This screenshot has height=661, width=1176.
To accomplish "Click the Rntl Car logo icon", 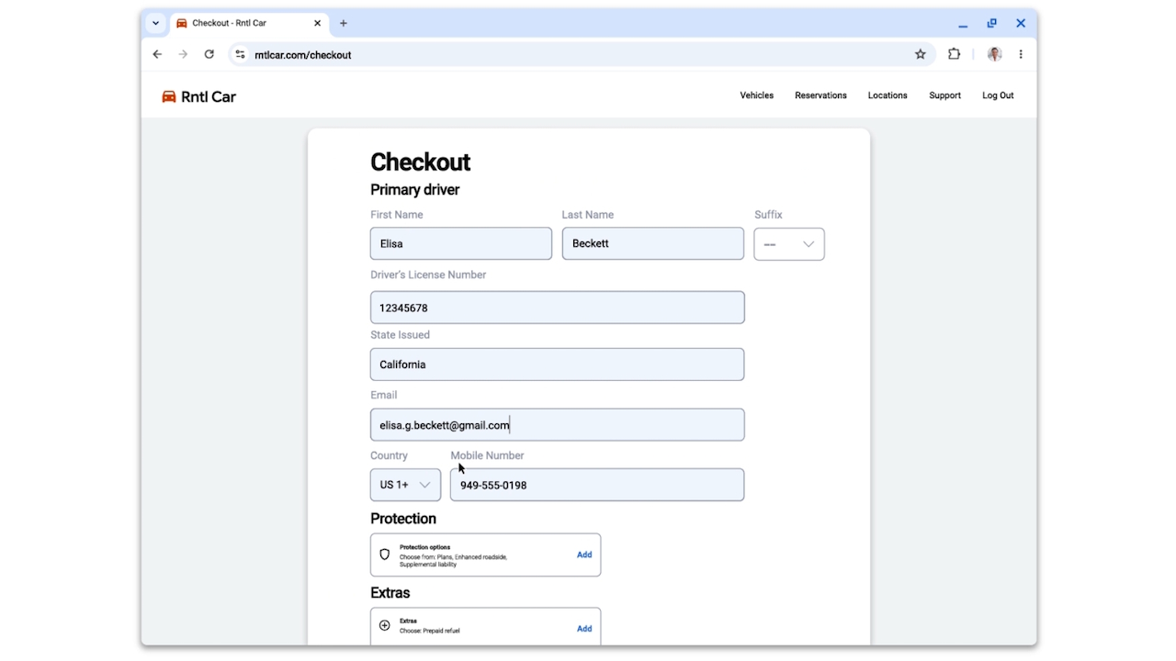I will [x=168, y=95].
